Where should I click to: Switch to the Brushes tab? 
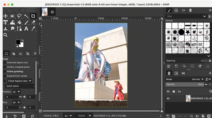169,10
